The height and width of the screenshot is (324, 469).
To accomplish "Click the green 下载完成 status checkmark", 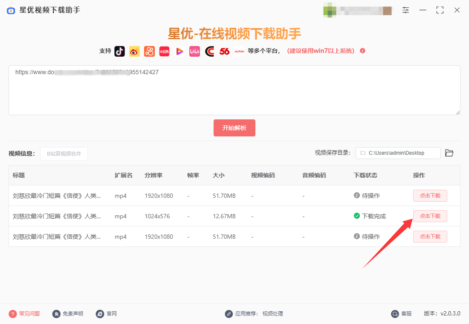I will 356,216.
